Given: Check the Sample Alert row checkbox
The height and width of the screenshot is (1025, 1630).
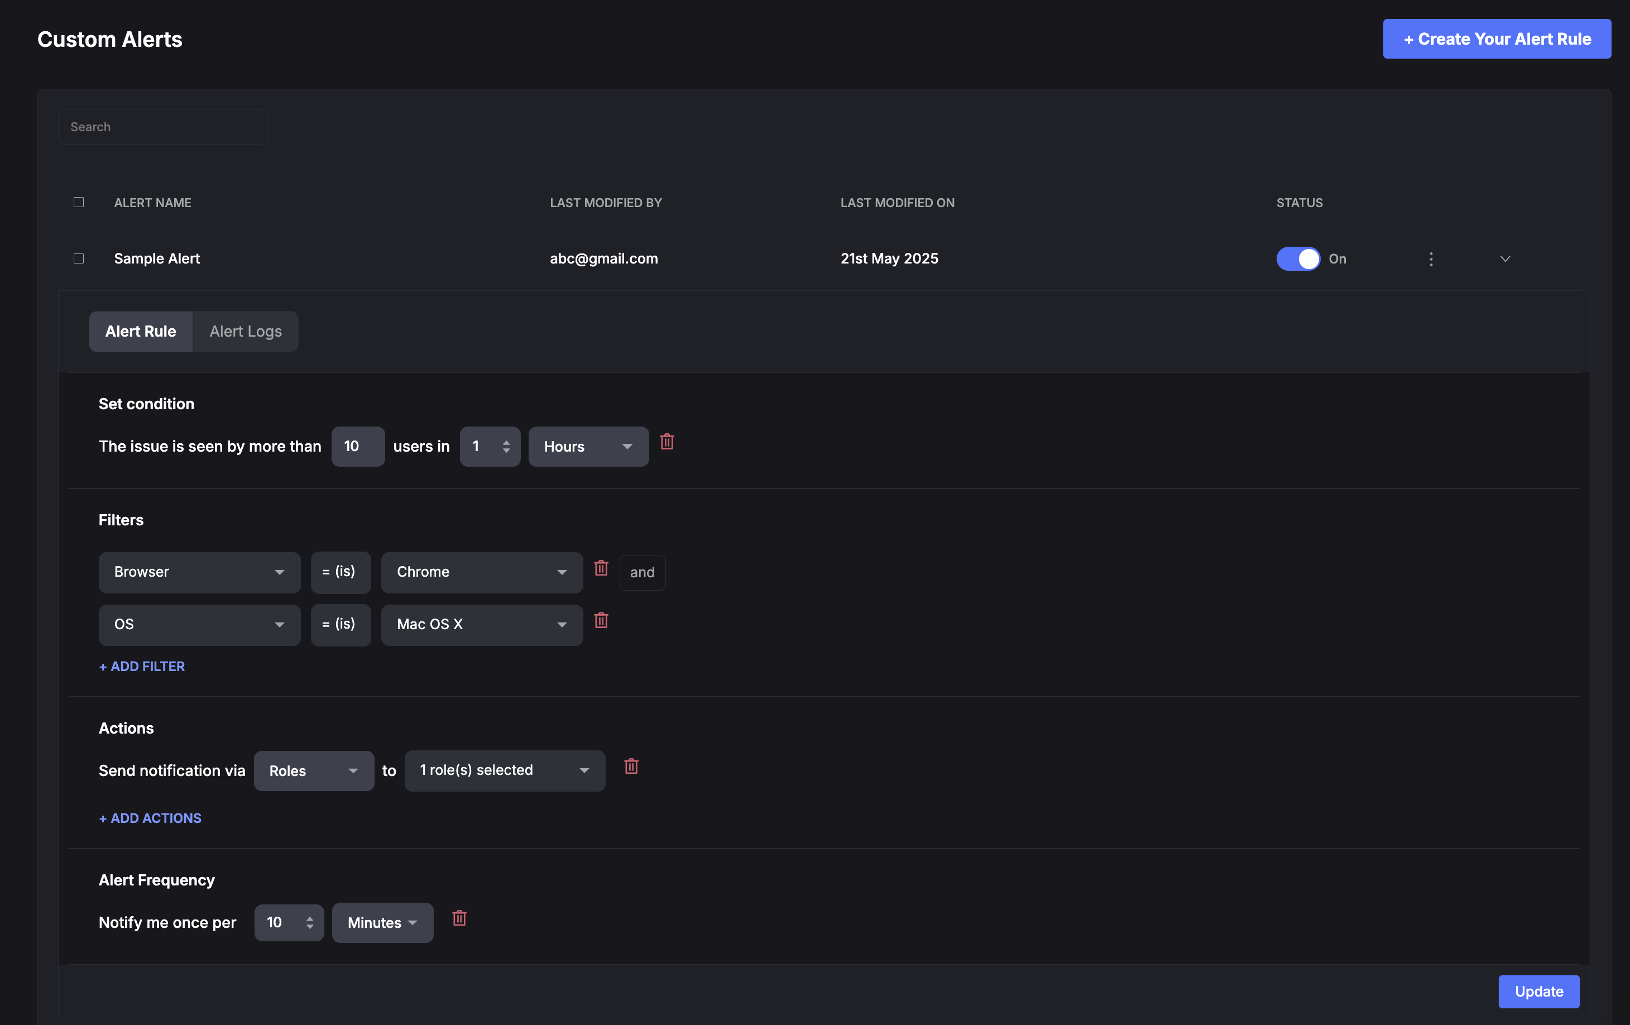Looking at the screenshot, I should [x=79, y=258].
